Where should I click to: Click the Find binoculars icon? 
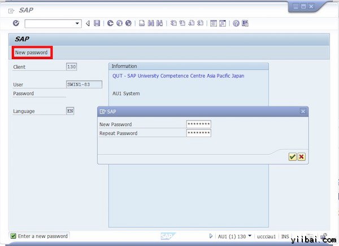[x=151, y=23]
